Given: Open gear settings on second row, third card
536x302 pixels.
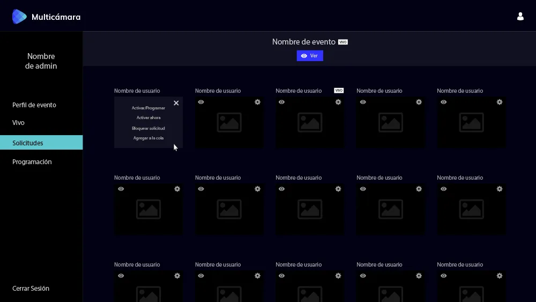Looking at the screenshot, I should pos(338,189).
